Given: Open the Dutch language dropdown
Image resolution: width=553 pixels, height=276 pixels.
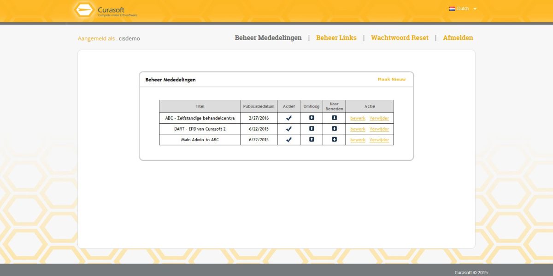Looking at the screenshot, I should click(475, 8).
